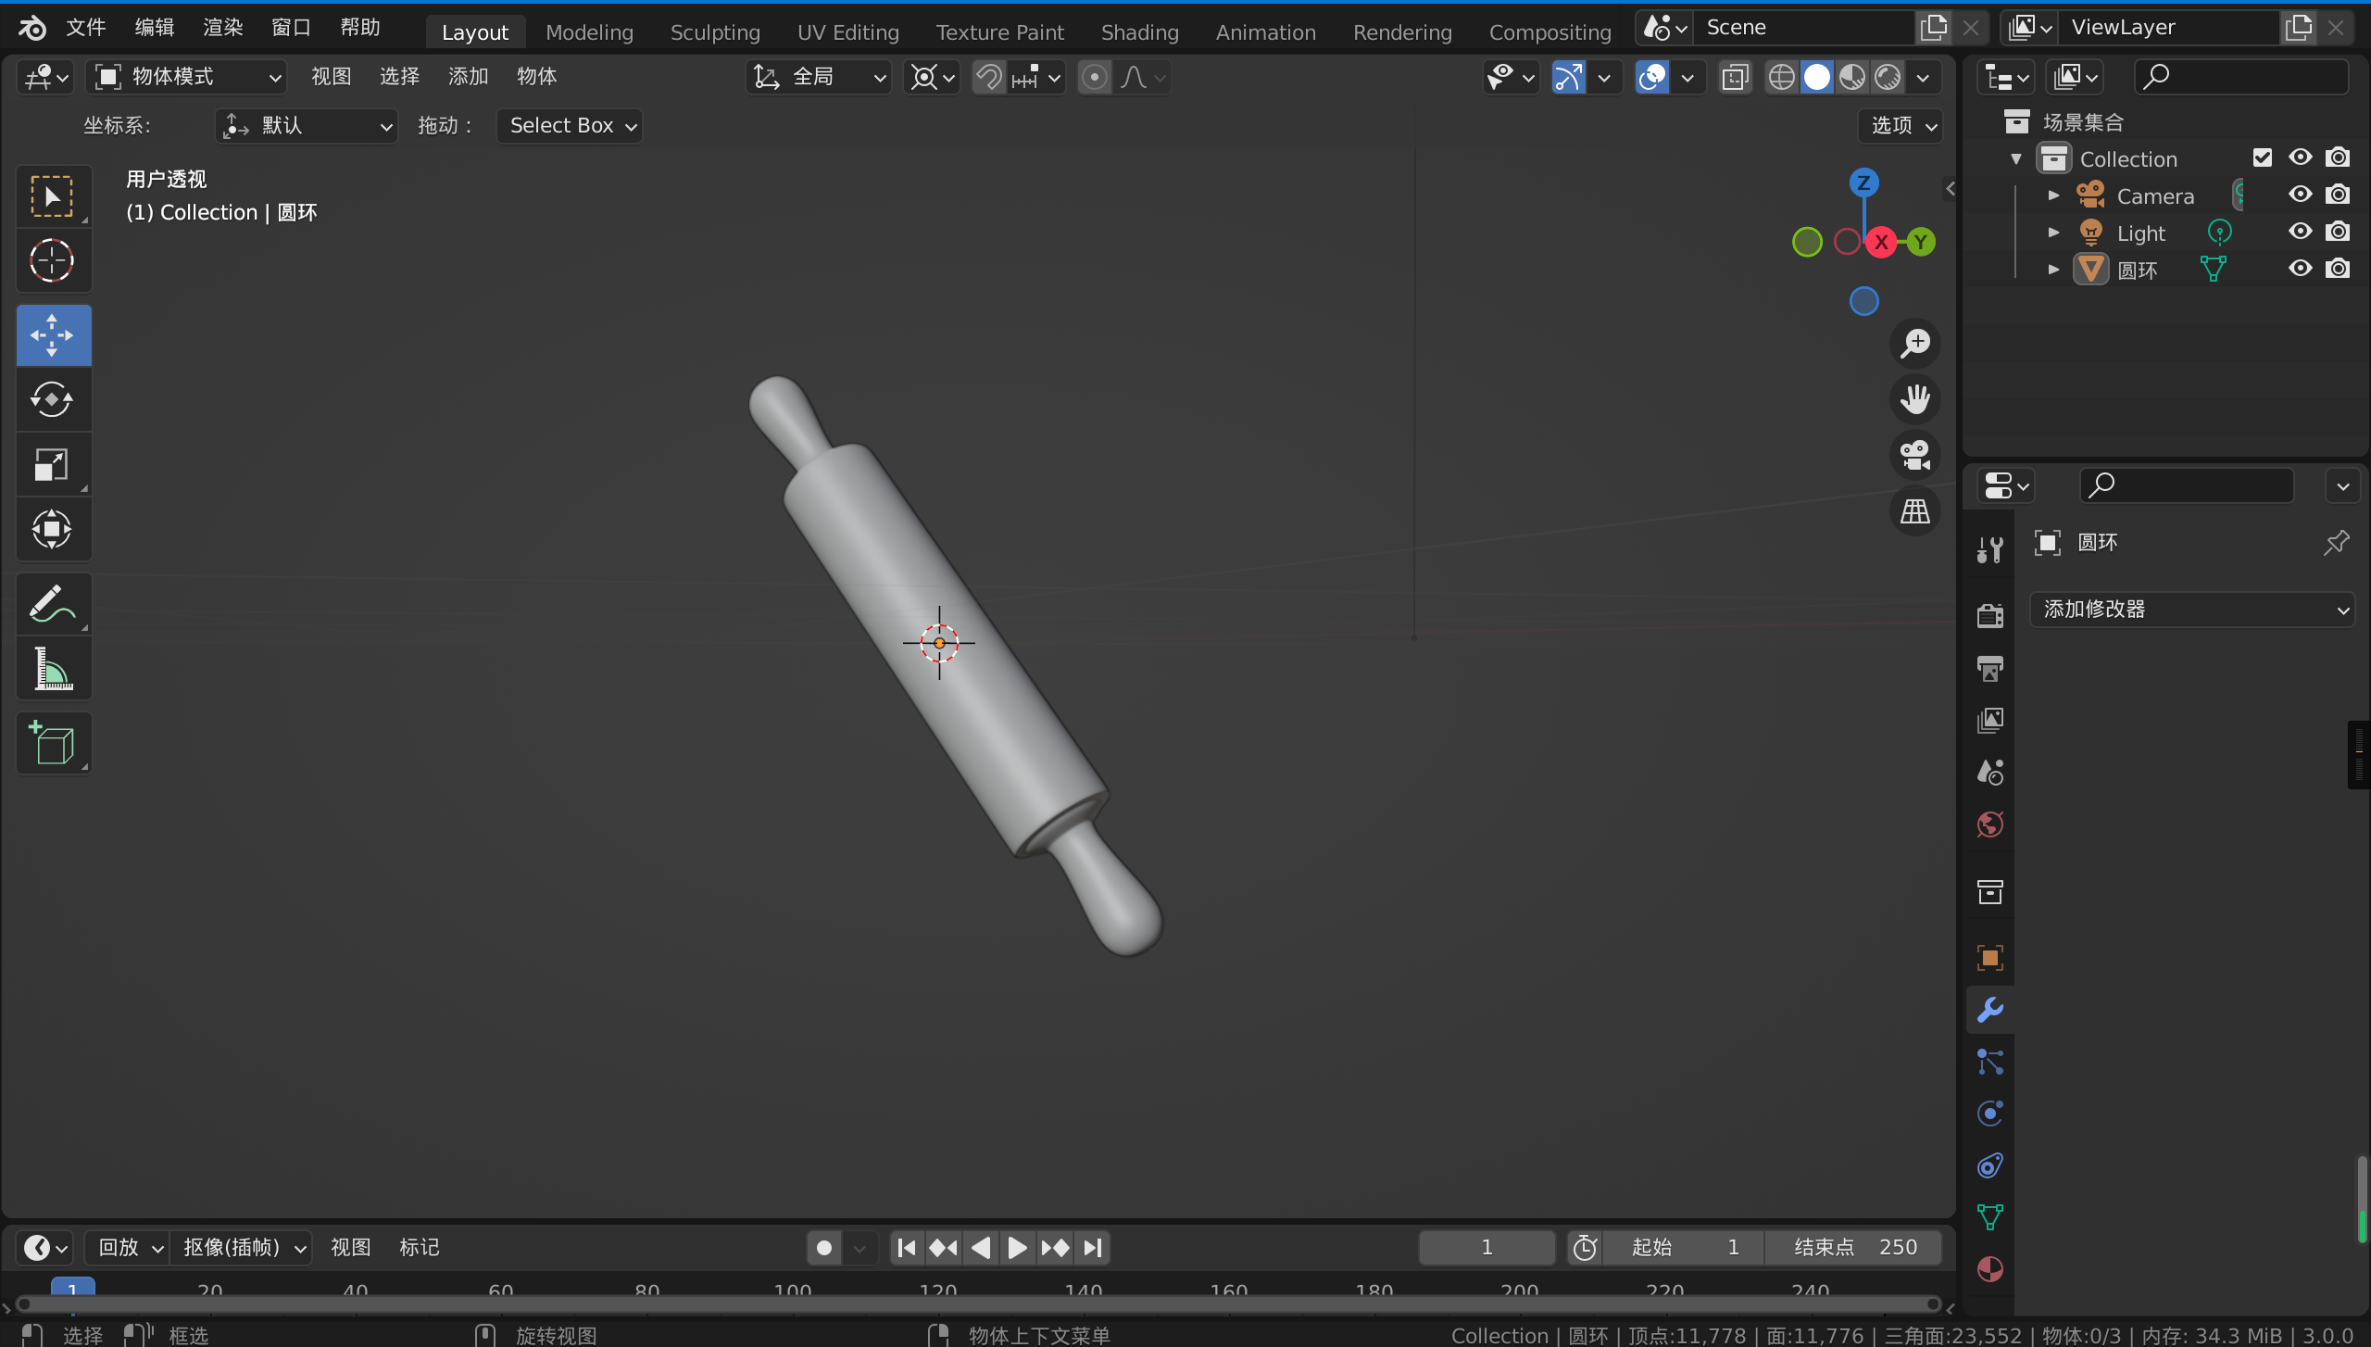
Task: Click the 结束点 end frame field
Action: click(1853, 1248)
